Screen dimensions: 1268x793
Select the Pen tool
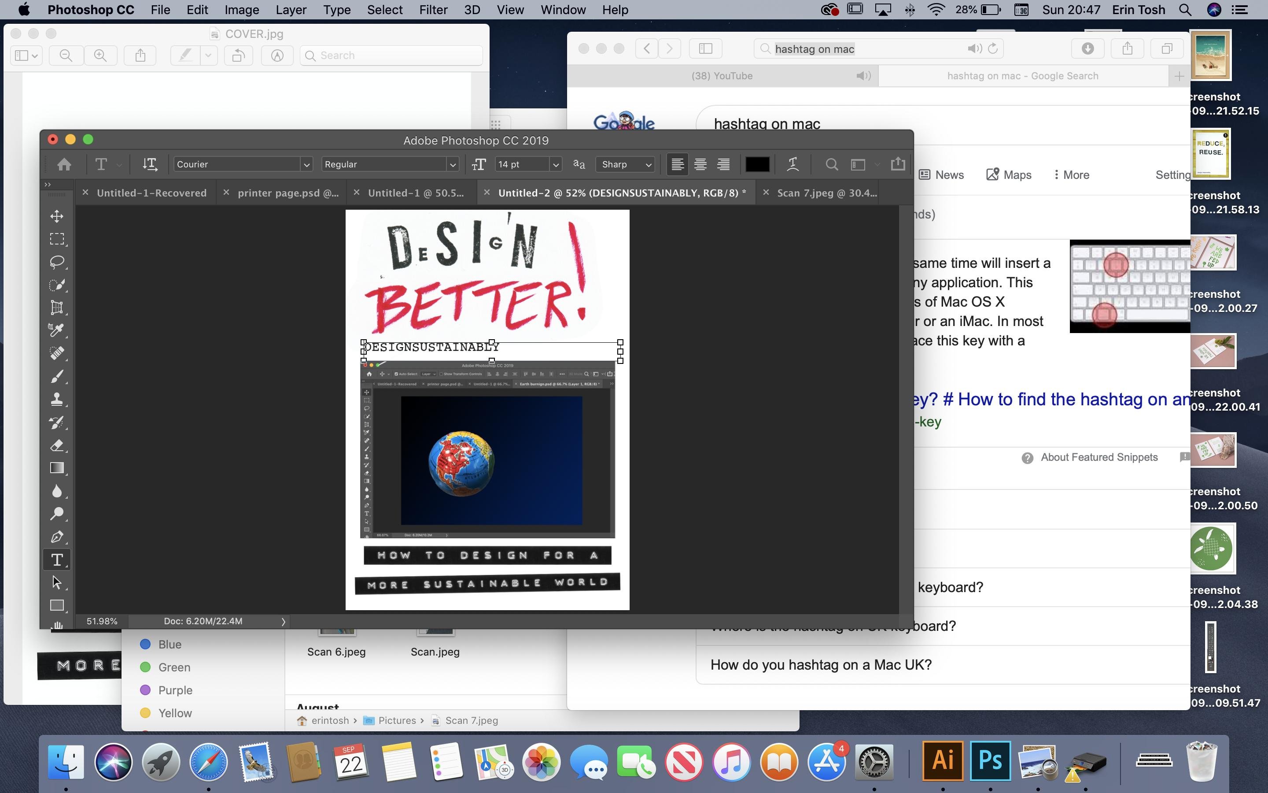(57, 537)
